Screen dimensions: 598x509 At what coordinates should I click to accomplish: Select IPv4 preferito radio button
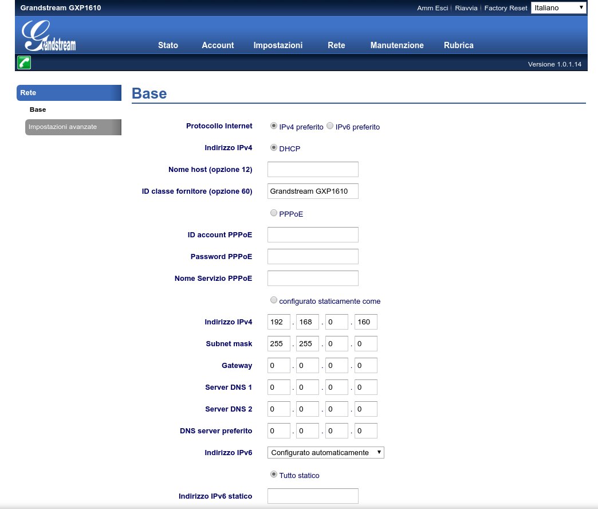point(273,126)
